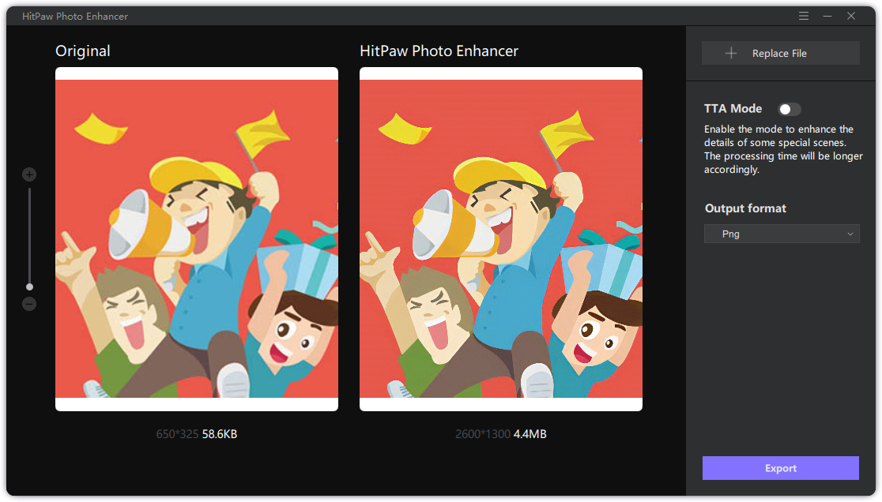Select the enhanced image preview
Image resolution: width=882 pixels, height=502 pixels.
coord(500,239)
